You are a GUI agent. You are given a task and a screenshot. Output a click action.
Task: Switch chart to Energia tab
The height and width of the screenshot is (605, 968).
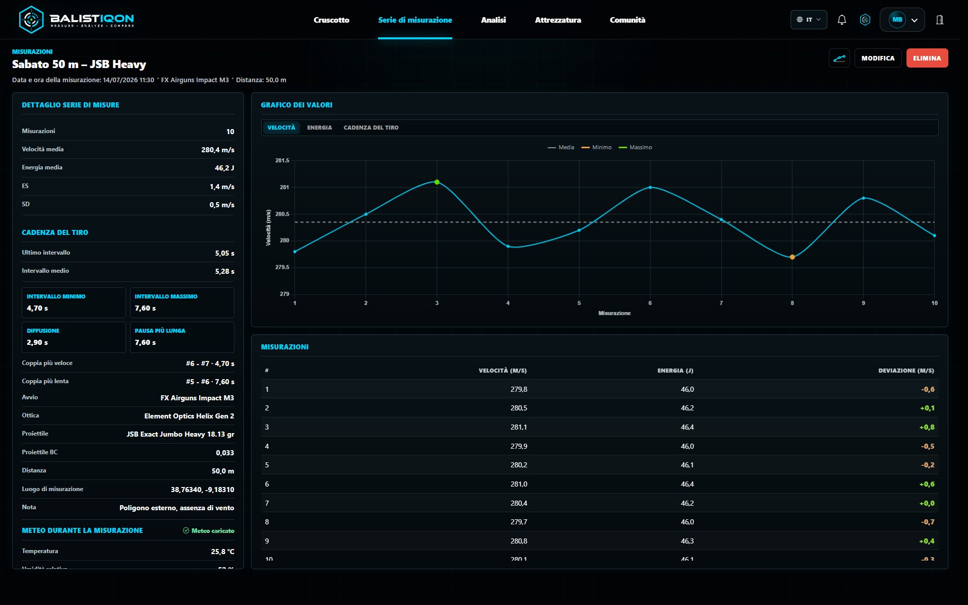pos(320,128)
